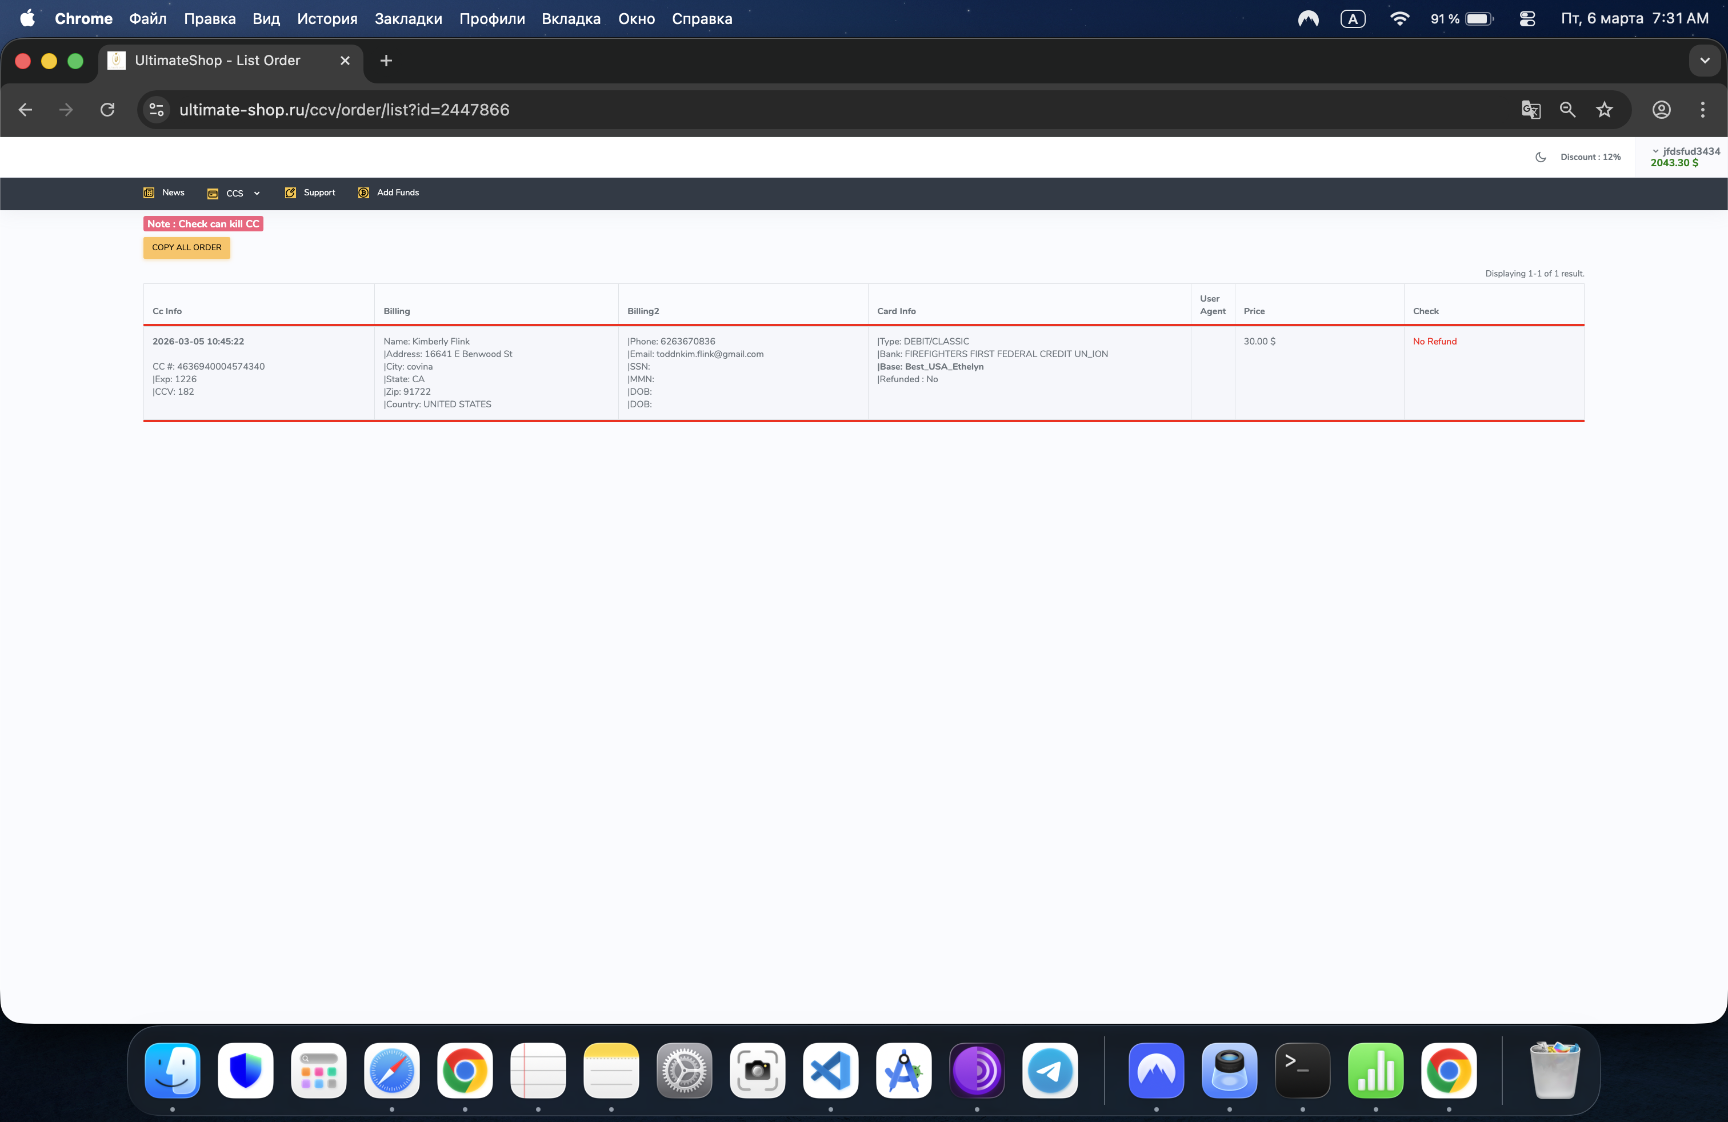Reload the page with the refresh icon
The width and height of the screenshot is (1728, 1122).
tap(107, 110)
